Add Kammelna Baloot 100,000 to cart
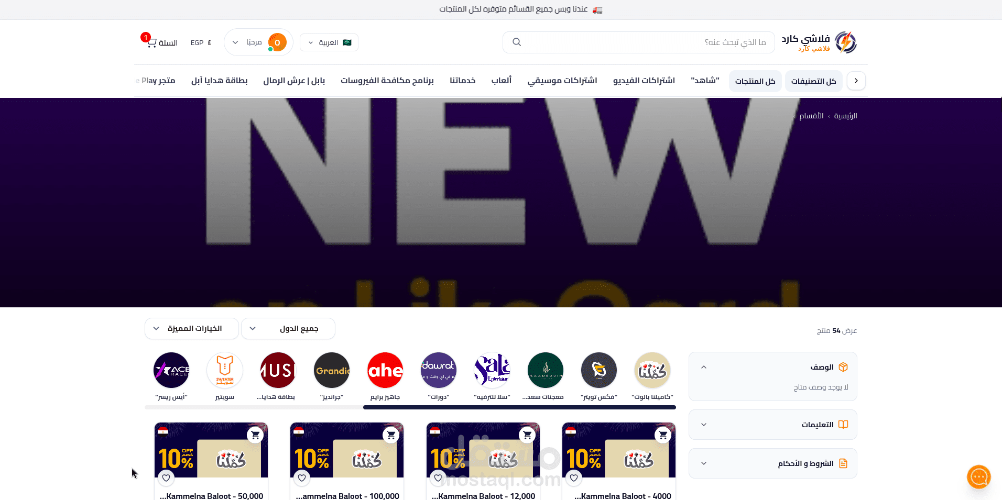1002x500 pixels. click(391, 435)
